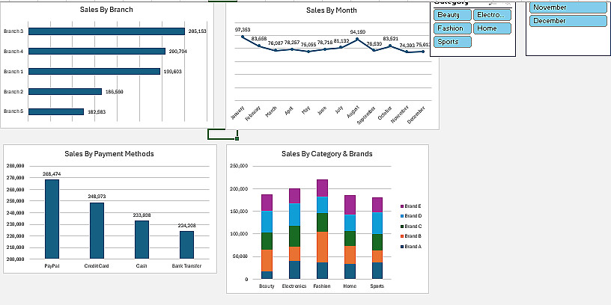
Task: Click the Sales By Month chart title
Action: [332, 10]
